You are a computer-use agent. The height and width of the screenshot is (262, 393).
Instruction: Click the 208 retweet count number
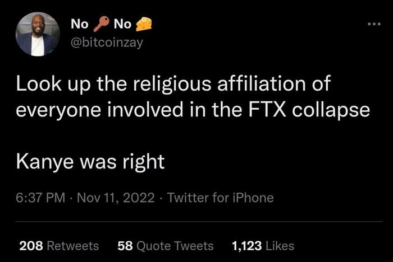30,245
